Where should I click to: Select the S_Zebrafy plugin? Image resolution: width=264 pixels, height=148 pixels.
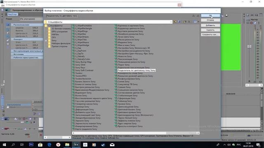[x=80, y=56]
